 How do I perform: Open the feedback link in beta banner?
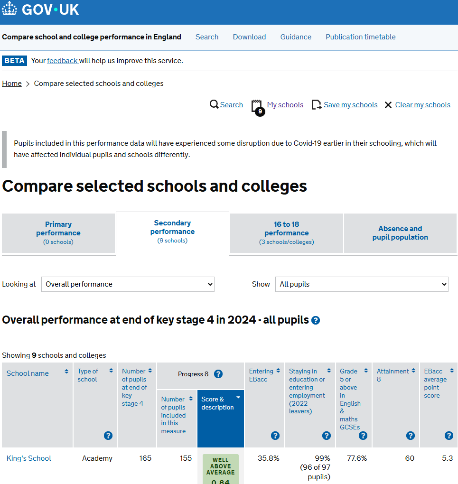[62, 61]
